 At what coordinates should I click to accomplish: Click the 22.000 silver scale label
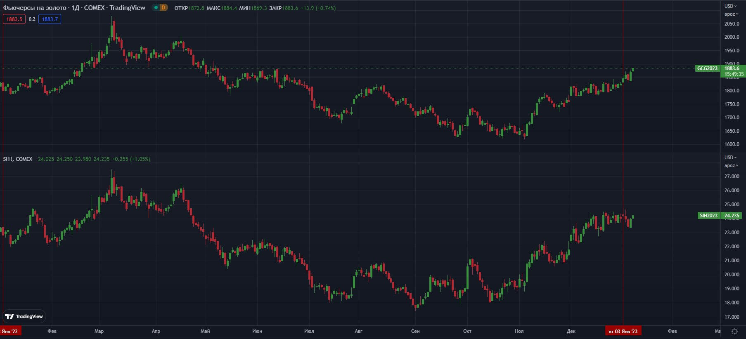tap(732, 247)
